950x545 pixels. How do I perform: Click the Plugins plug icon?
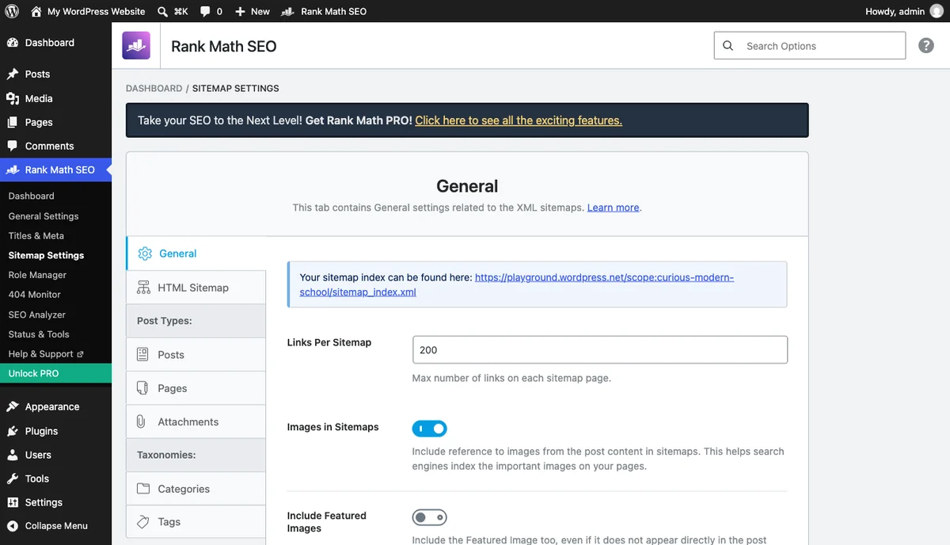pos(13,431)
